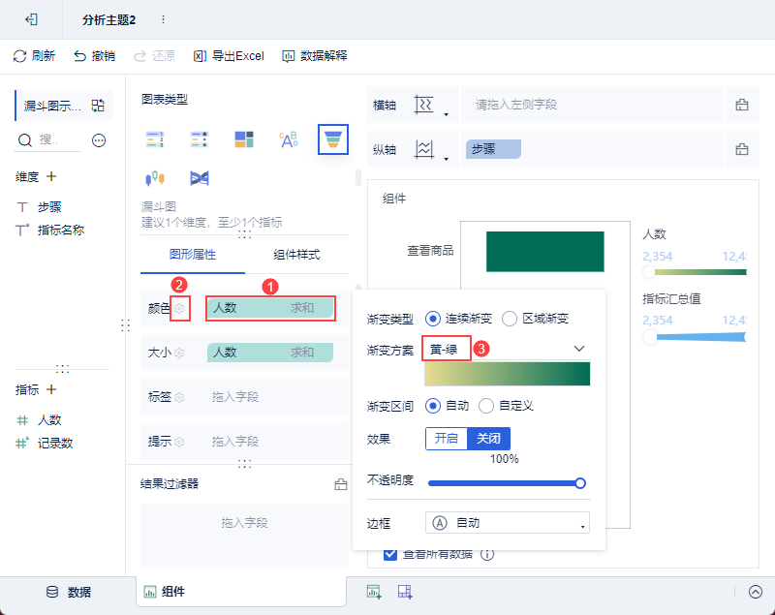The height and width of the screenshot is (615, 775).
Task: Toggle the 查看所有数据 checkbox
Action: click(x=390, y=554)
